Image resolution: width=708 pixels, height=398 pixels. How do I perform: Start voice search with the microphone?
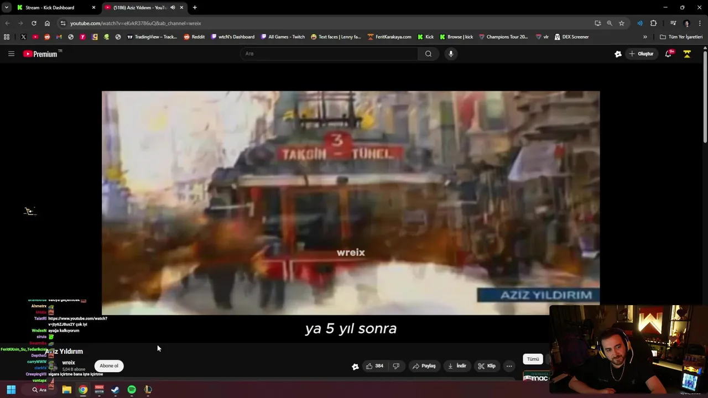coord(451,54)
